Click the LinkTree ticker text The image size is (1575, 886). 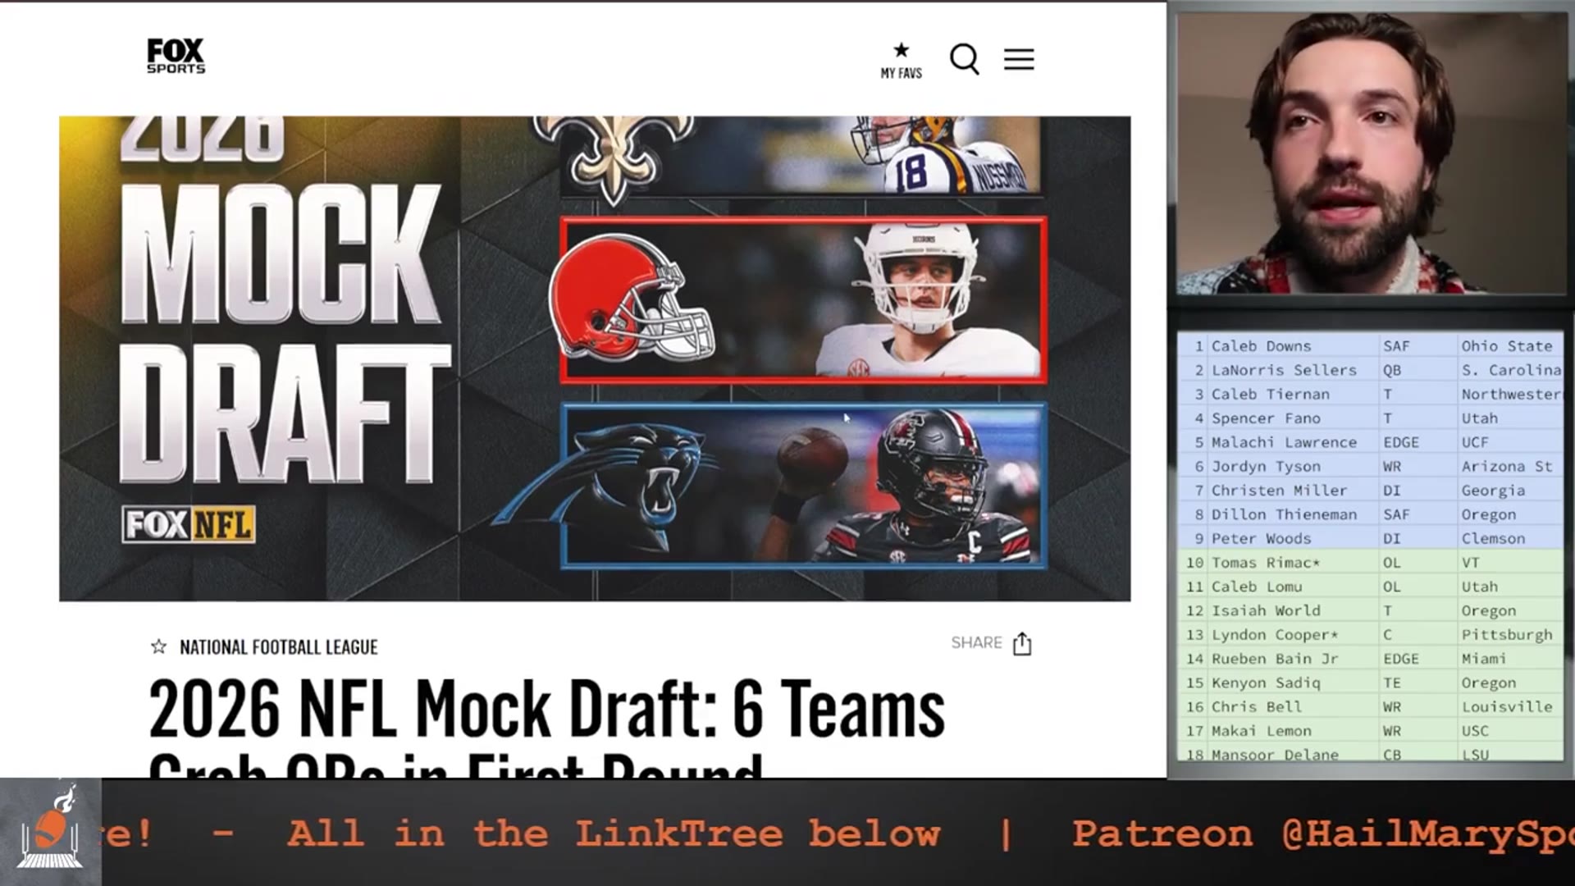(614, 833)
